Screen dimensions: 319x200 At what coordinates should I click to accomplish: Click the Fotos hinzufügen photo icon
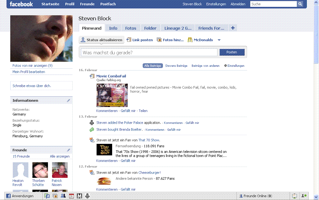click(159, 40)
